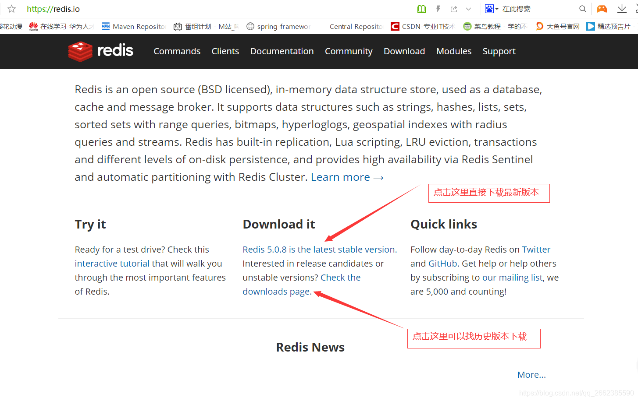Click the Try it heading
Screen dimensions: 638x401
90,225
